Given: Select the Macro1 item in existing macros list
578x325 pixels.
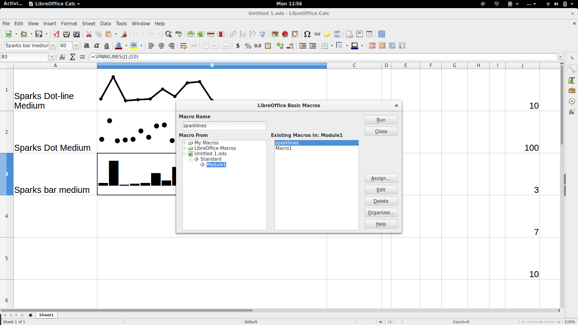Looking at the screenshot, I should 284,148.
